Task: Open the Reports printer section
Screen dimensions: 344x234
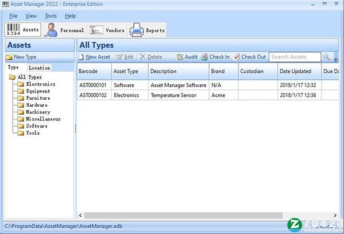Action: point(147,30)
